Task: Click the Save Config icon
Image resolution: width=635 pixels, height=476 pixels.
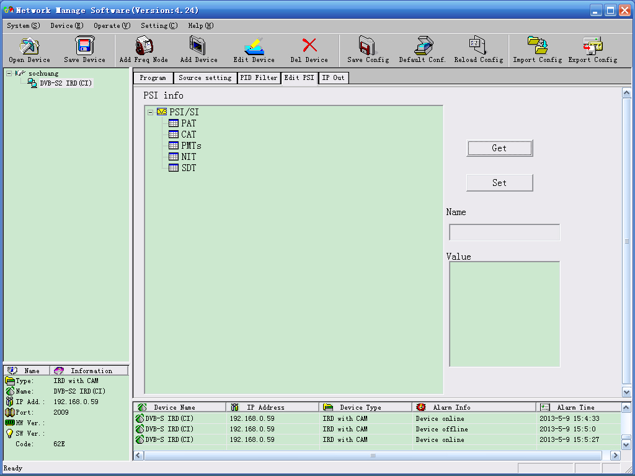Action: (368, 45)
